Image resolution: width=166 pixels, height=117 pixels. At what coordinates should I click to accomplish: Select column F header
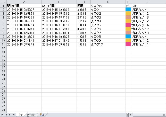[148, 2]
